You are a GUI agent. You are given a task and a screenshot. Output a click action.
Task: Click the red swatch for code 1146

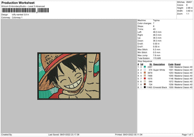pos(145,79)
